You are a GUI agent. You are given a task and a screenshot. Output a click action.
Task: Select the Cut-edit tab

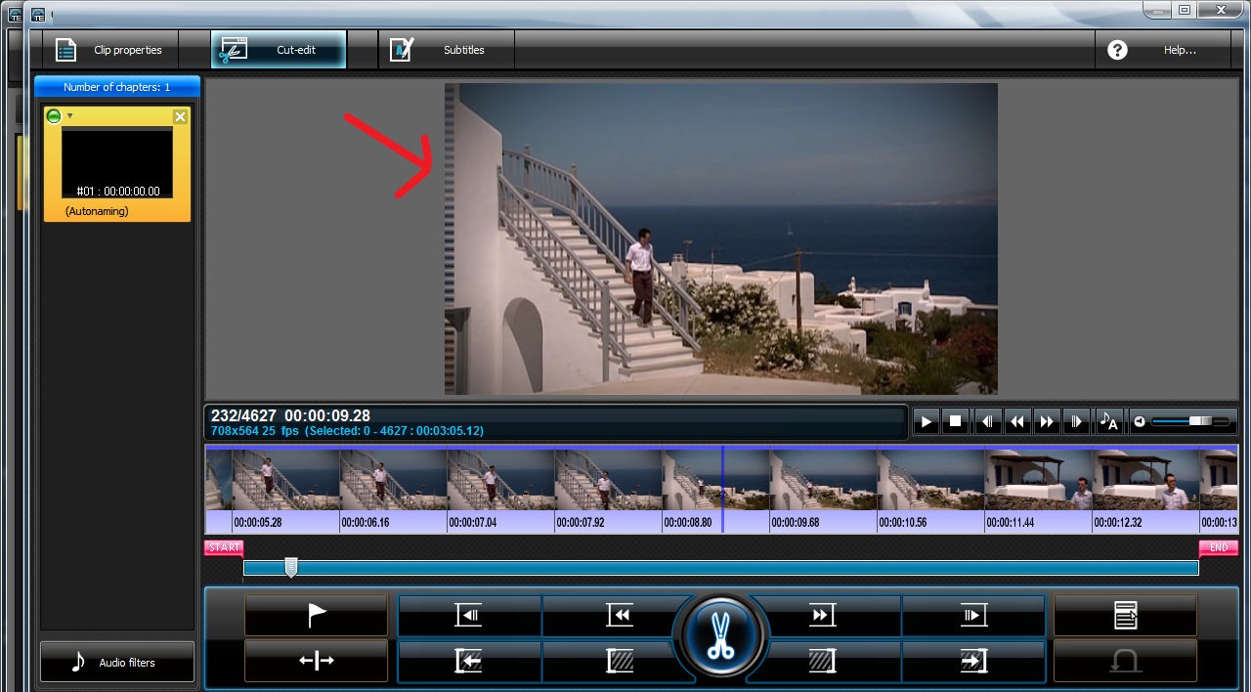click(x=279, y=50)
